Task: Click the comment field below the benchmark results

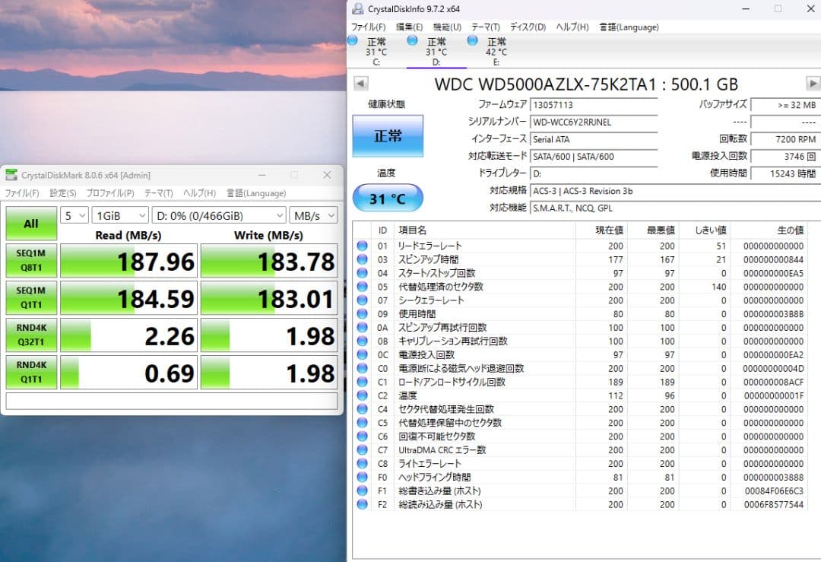Action: pyautogui.click(x=171, y=401)
